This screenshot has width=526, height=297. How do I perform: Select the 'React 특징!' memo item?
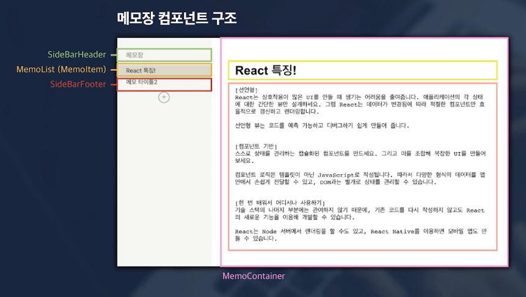[164, 70]
